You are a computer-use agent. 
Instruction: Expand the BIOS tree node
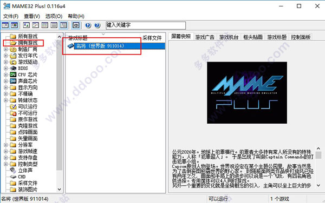click(6, 69)
